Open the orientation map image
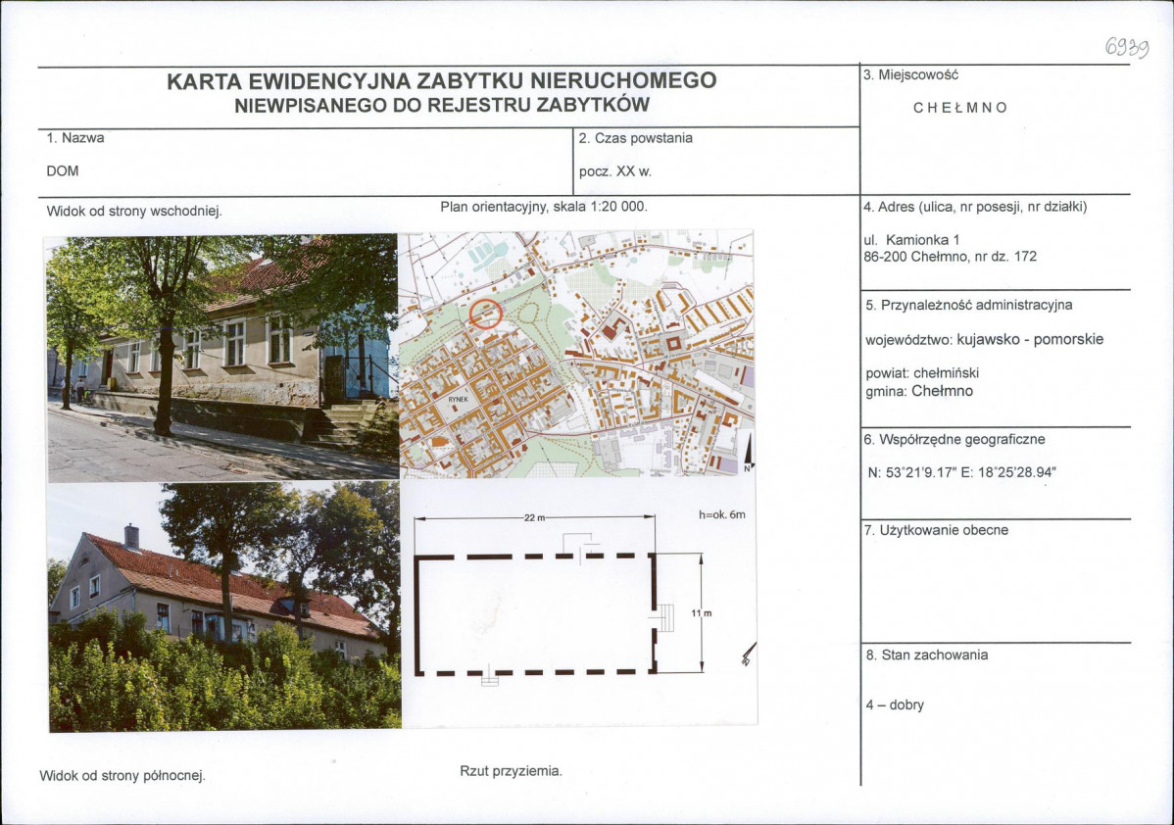The height and width of the screenshot is (825, 1174). click(576, 354)
